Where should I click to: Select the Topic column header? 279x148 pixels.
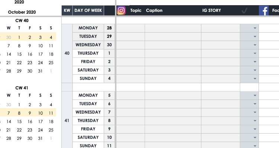136,11
